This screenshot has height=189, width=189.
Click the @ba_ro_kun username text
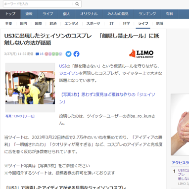point(139,116)
